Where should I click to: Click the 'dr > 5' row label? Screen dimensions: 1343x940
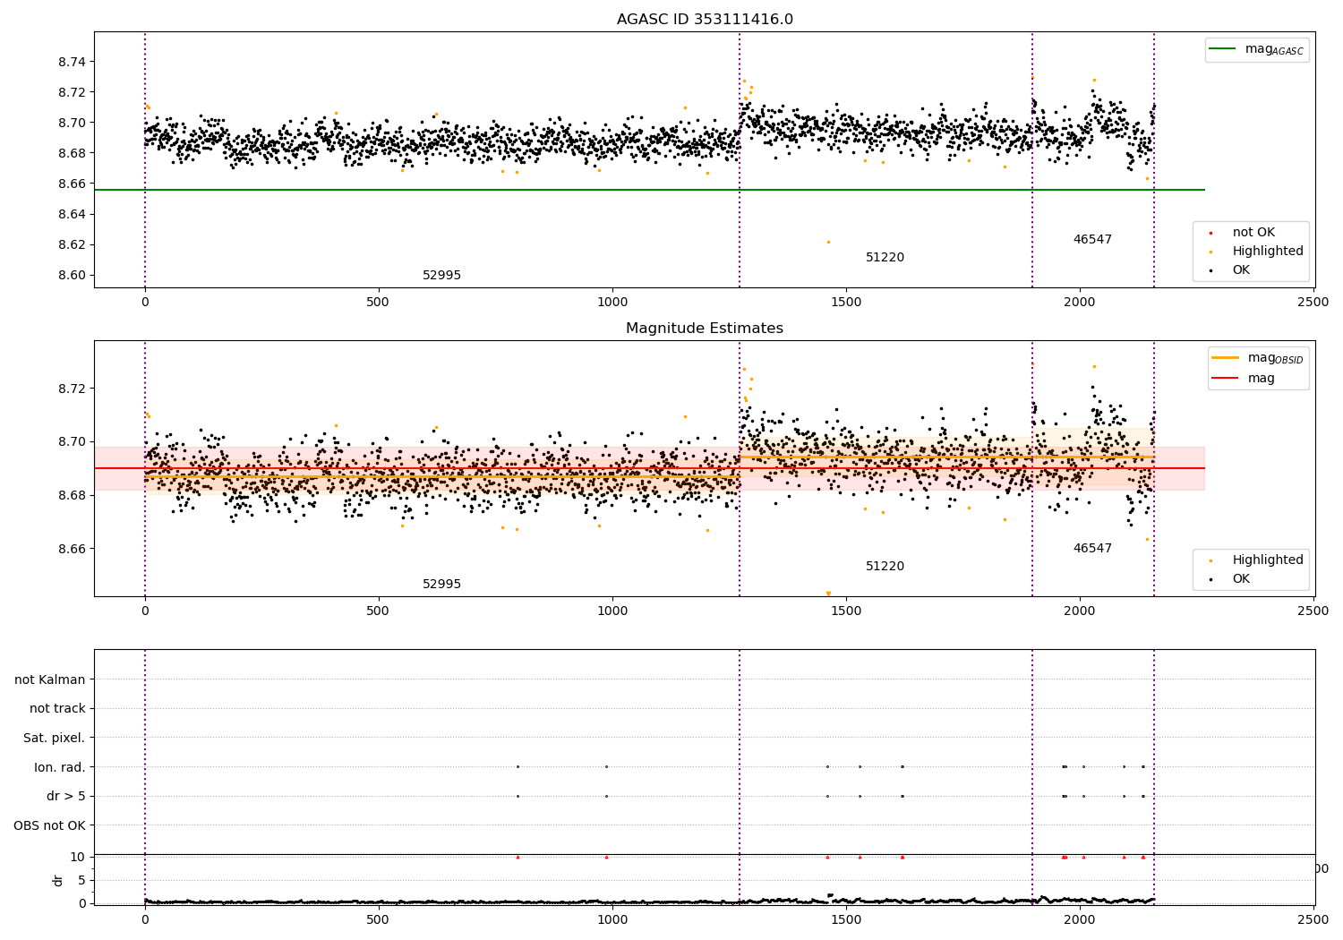point(66,797)
